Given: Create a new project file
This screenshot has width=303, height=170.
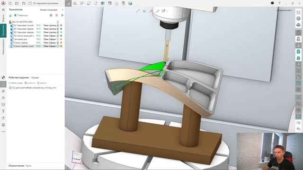Looking at the screenshot, I should (x=10, y=3).
